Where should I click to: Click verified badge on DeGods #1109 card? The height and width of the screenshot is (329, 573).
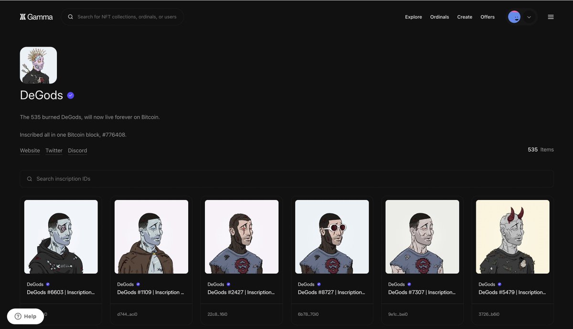(x=138, y=284)
